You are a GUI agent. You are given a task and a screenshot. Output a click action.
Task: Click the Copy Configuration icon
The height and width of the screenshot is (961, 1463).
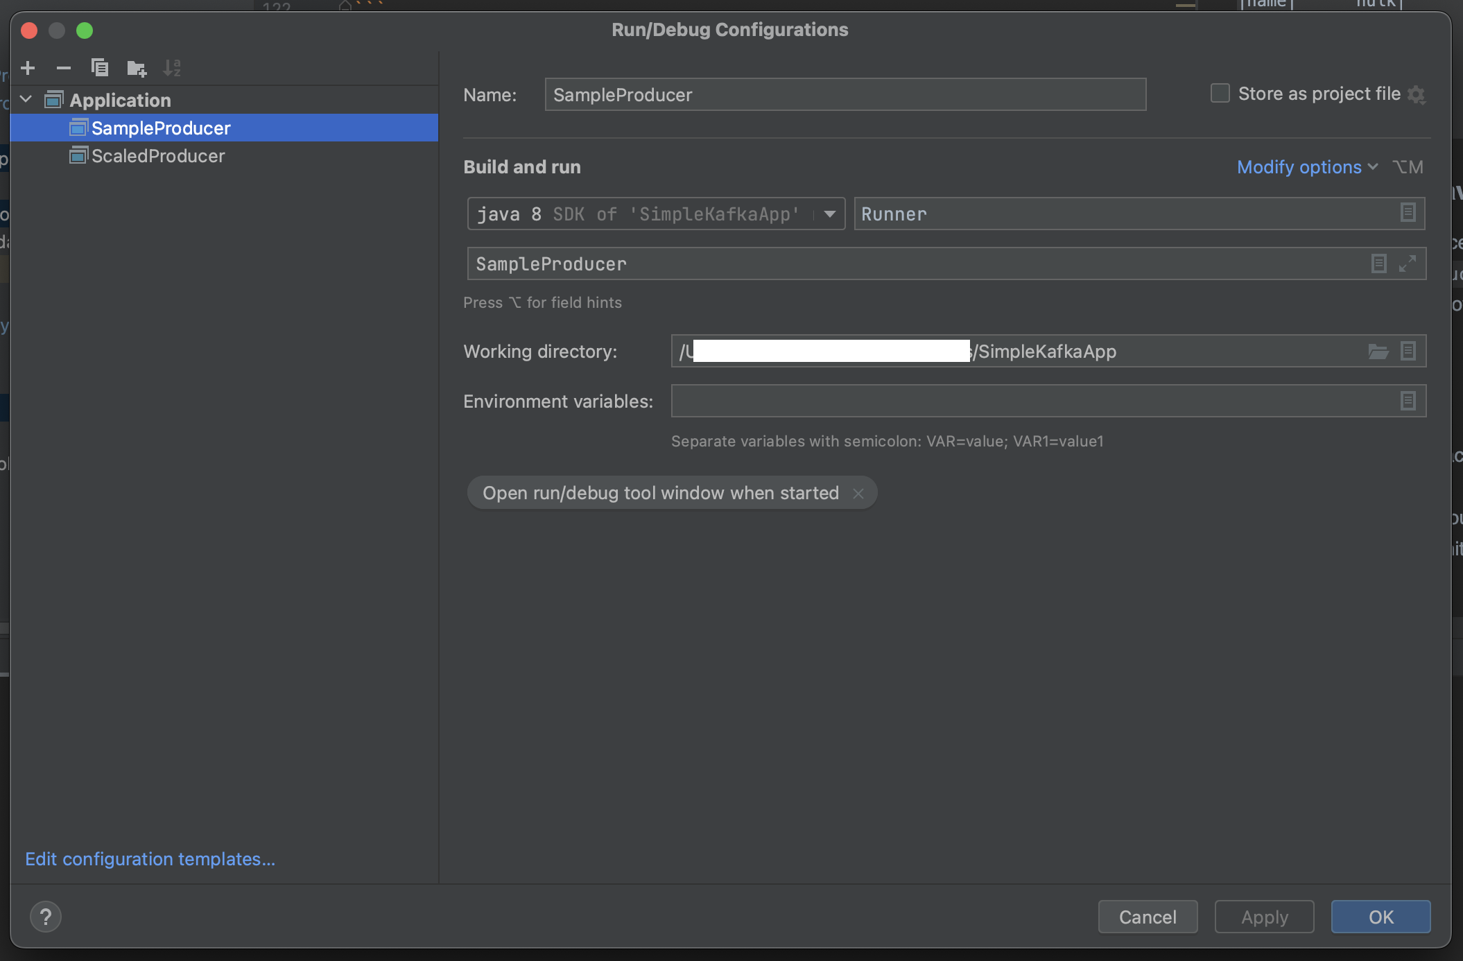[100, 68]
